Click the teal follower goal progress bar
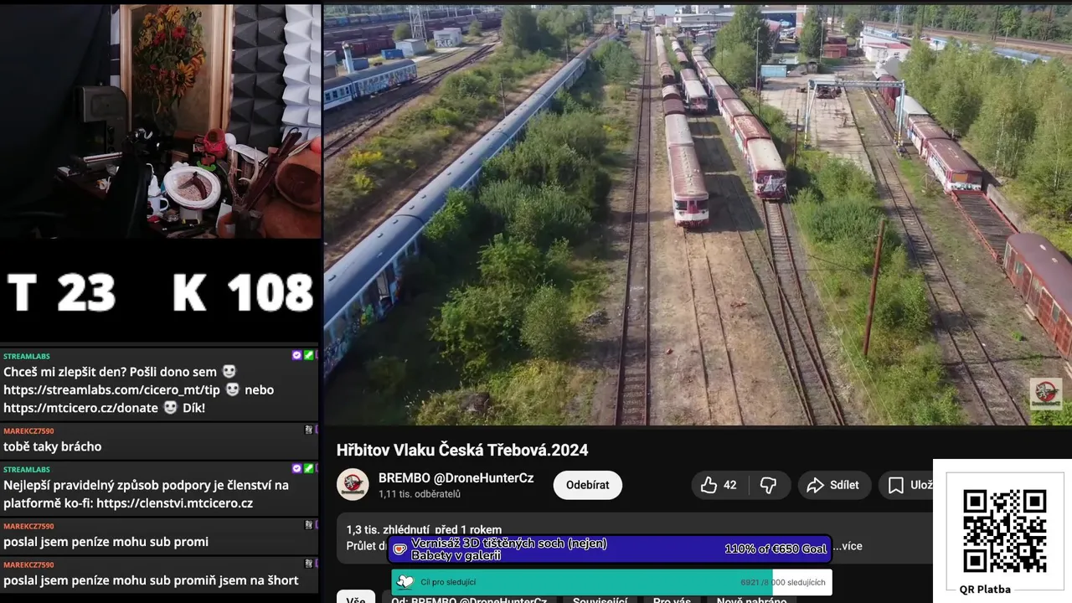1072x603 pixels. pos(611,582)
